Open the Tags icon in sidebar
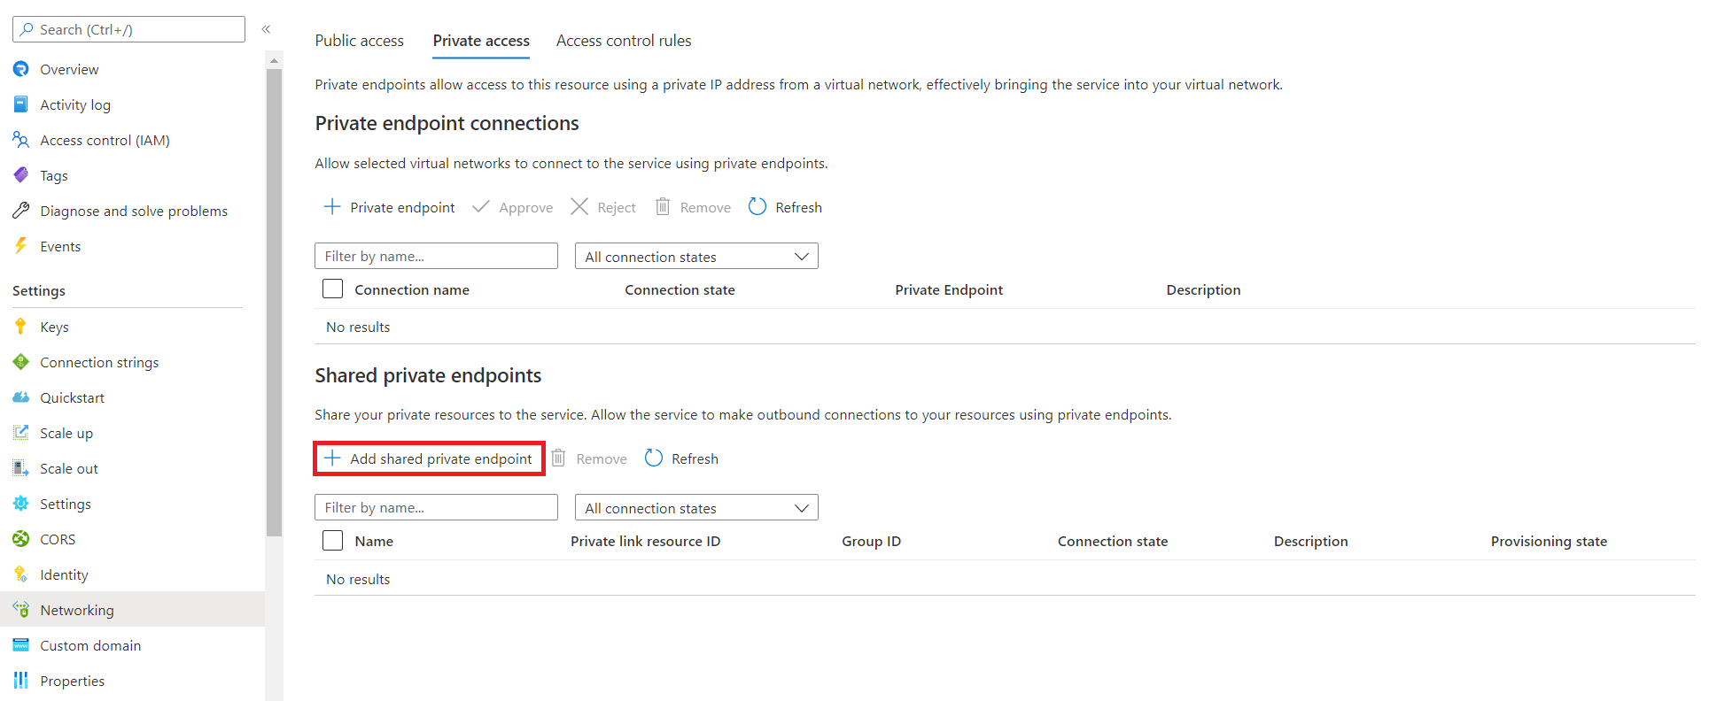1709x701 pixels. [x=20, y=175]
